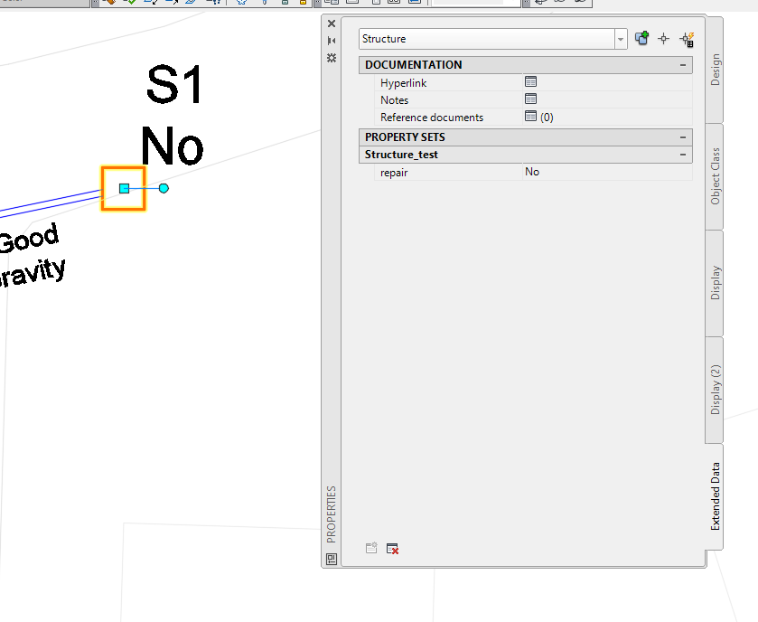Open the Structure object type dropdown
This screenshot has height=622, width=758.
(x=620, y=38)
